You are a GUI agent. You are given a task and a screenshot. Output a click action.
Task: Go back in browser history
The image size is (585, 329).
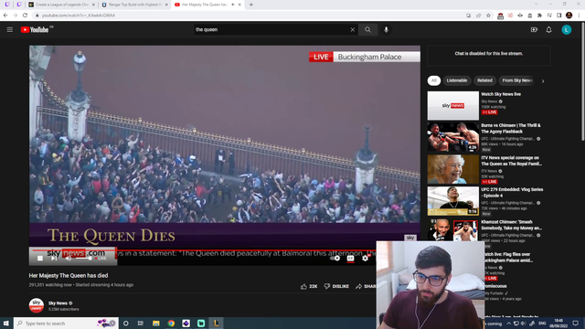(x=5, y=16)
